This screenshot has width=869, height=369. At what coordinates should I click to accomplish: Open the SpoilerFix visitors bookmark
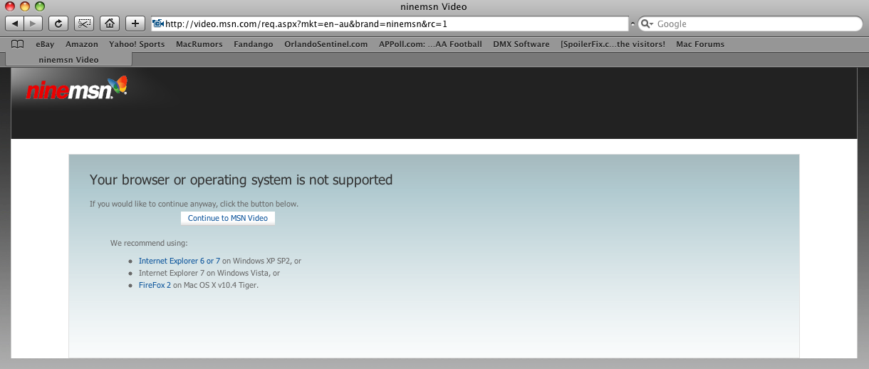613,44
